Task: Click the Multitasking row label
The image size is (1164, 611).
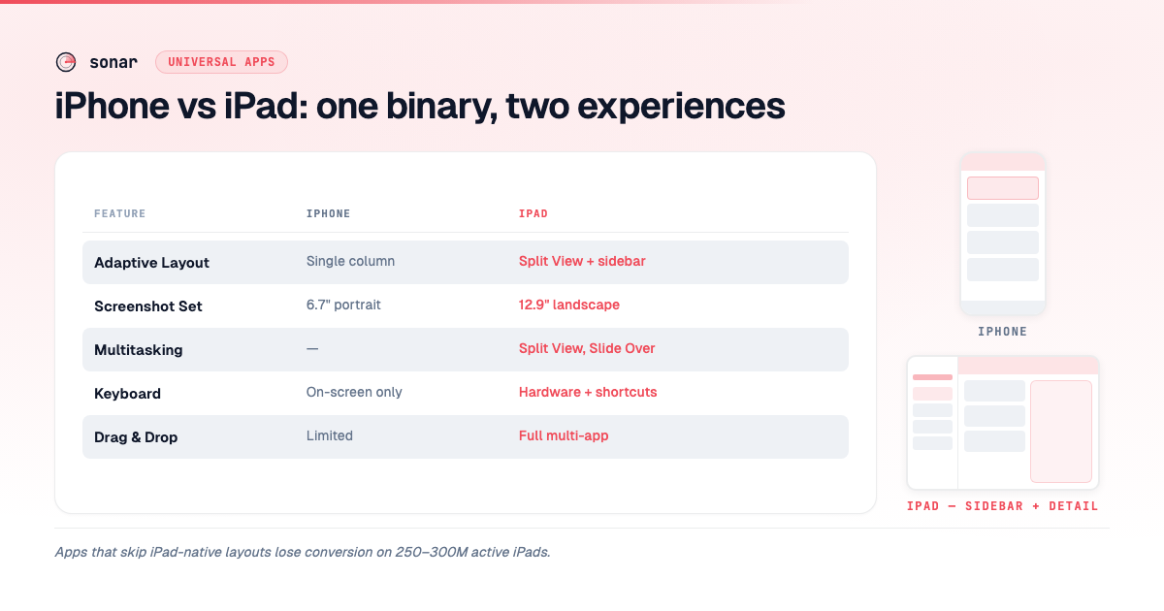Action: tap(139, 350)
